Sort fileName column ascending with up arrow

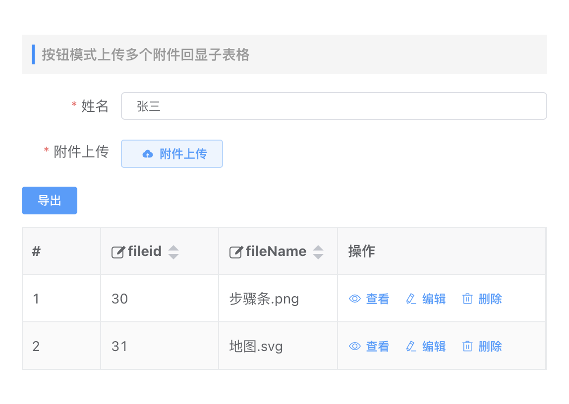[318, 248]
